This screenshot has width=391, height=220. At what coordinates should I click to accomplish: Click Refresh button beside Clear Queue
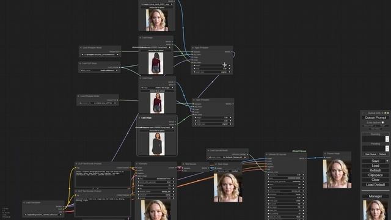tap(383, 154)
